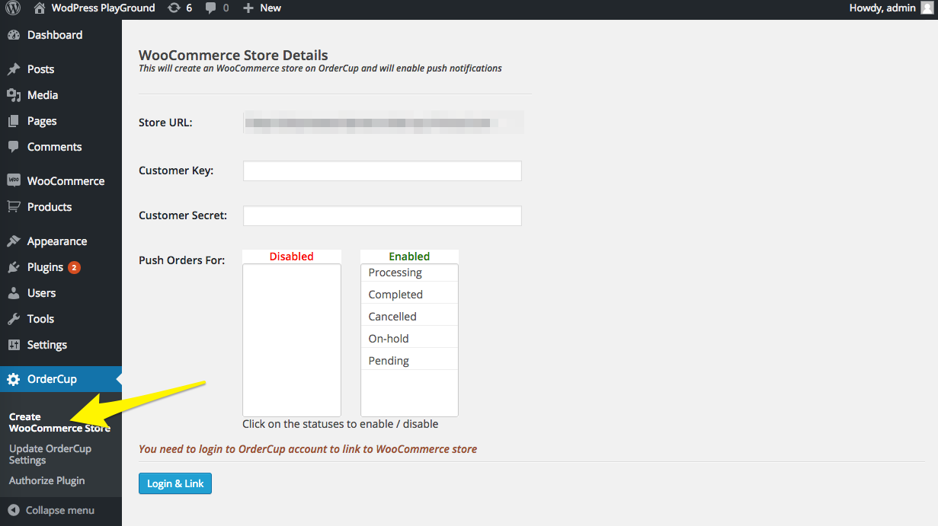The width and height of the screenshot is (938, 526).
Task: Open Authorize Plugin submenu link
Action: pos(46,480)
